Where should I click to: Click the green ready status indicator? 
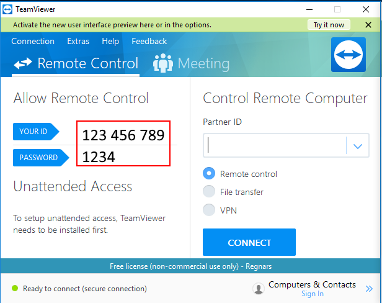click(x=15, y=288)
